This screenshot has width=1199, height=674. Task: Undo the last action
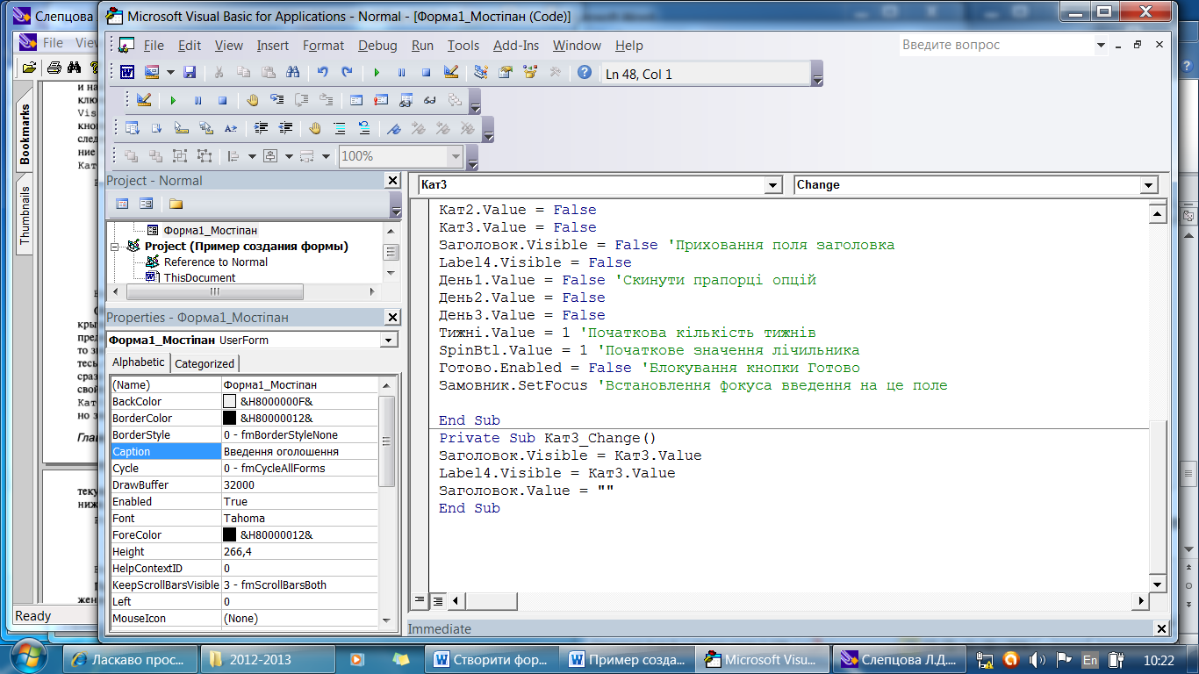point(323,73)
